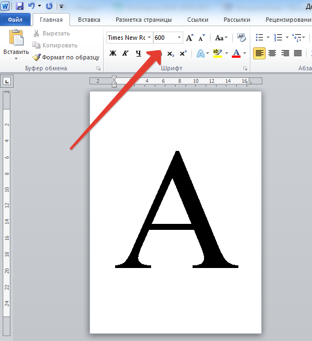Apply the red font color A

236,53
